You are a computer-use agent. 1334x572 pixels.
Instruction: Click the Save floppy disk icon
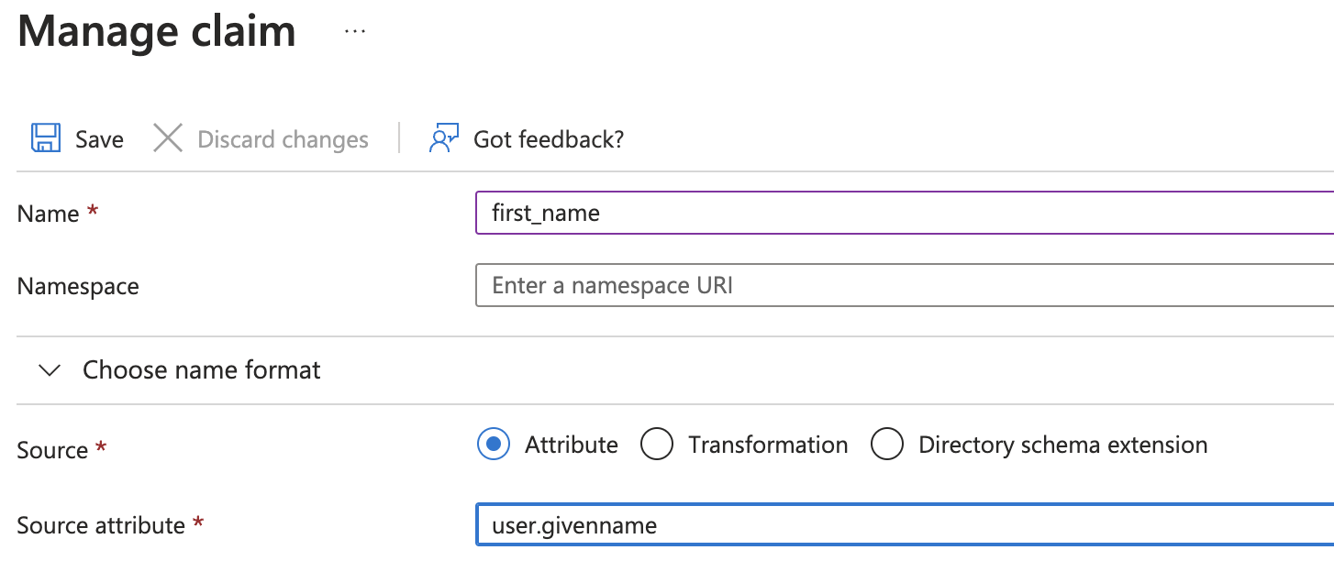[x=46, y=138]
